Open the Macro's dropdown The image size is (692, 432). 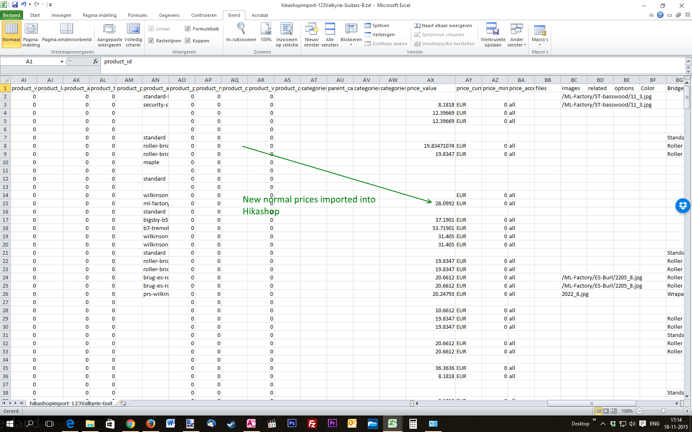(x=540, y=44)
